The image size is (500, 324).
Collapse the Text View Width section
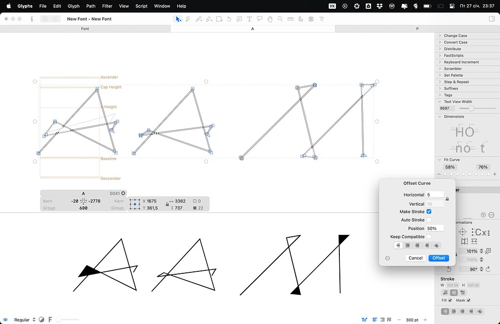click(440, 101)
